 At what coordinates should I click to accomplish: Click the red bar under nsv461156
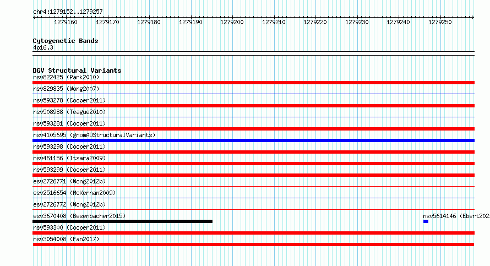[253, 164]
